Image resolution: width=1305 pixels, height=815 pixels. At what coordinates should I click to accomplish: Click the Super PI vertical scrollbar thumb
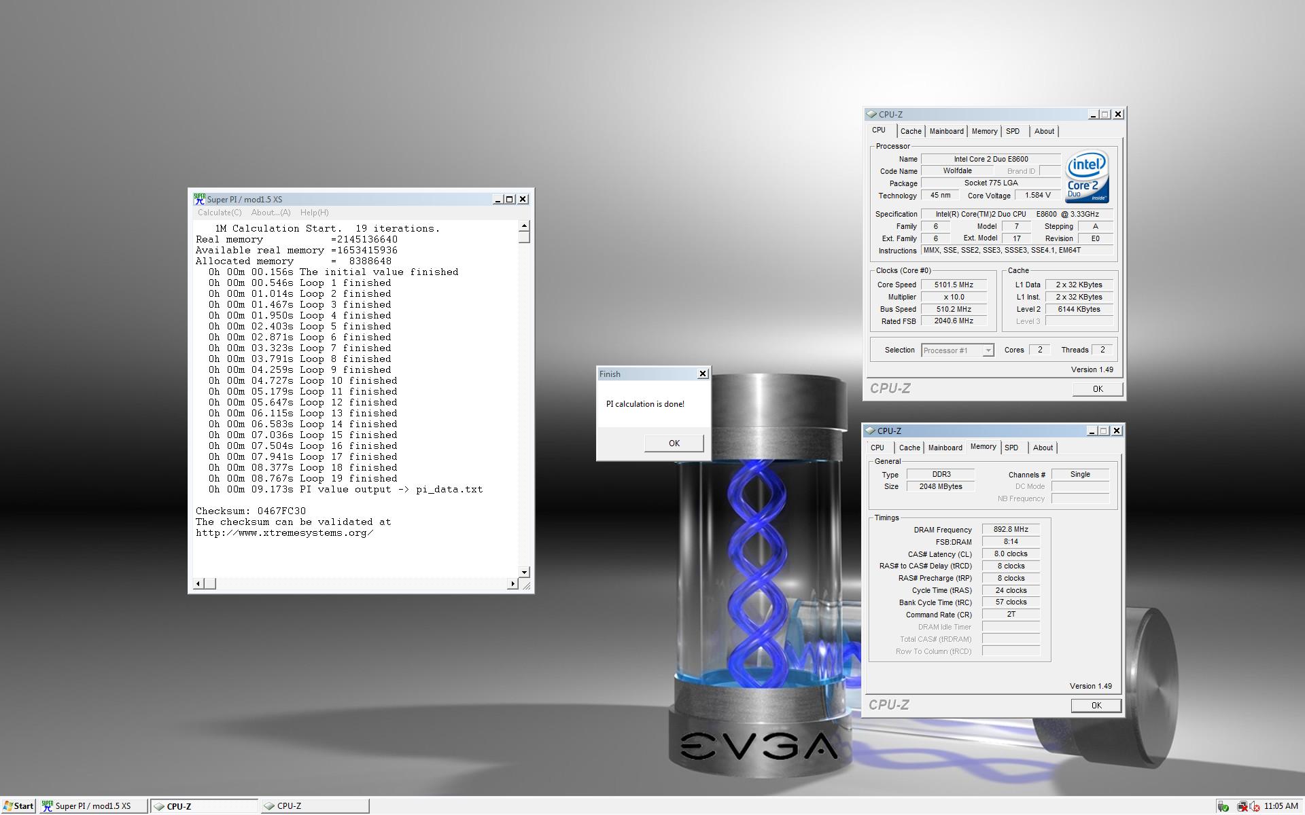tap(524, 237)
